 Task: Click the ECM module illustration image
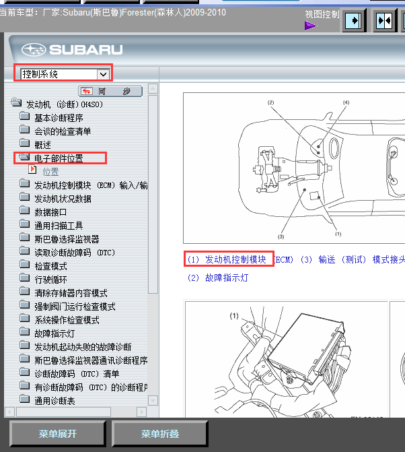pyautogui.click(x=287, y=359)
